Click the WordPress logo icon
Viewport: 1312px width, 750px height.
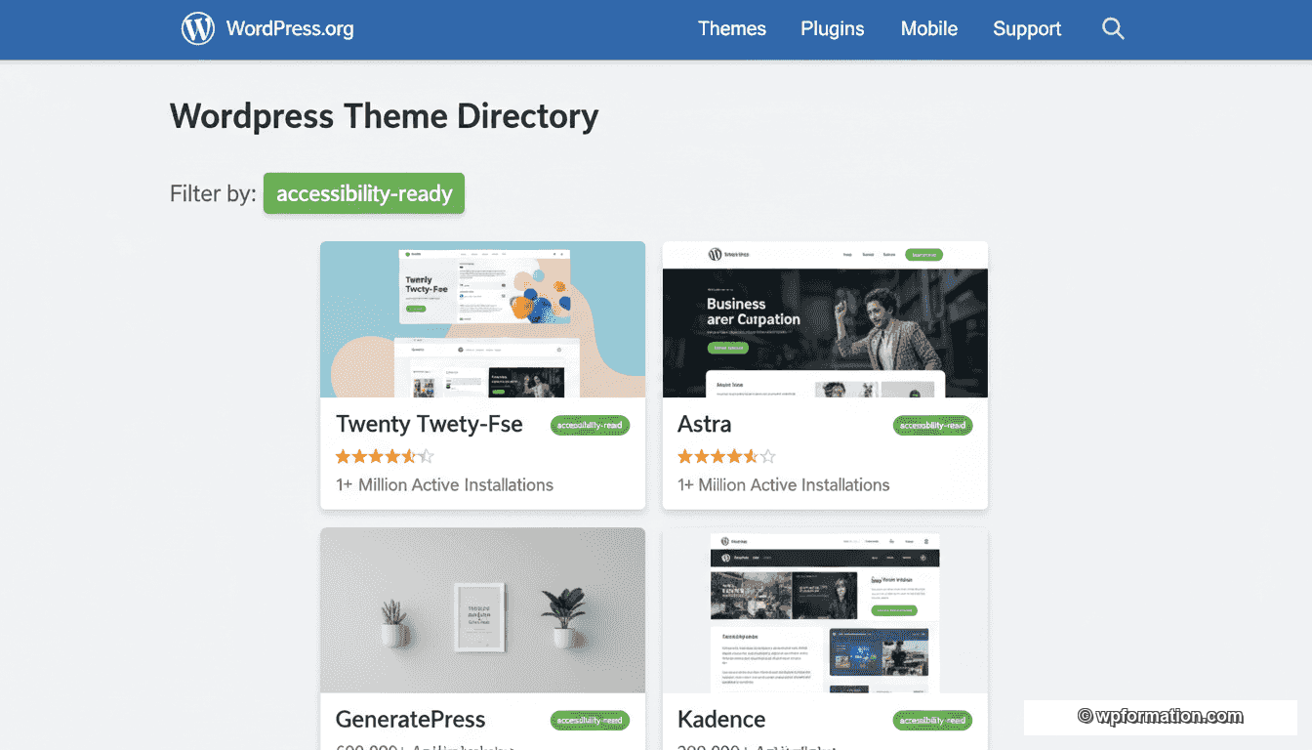point(198,28)
